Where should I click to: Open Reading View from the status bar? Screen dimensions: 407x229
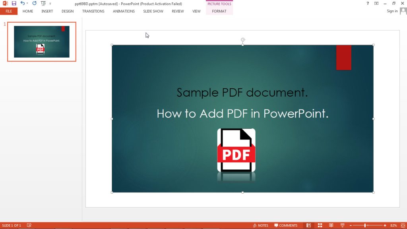point(331,225)
